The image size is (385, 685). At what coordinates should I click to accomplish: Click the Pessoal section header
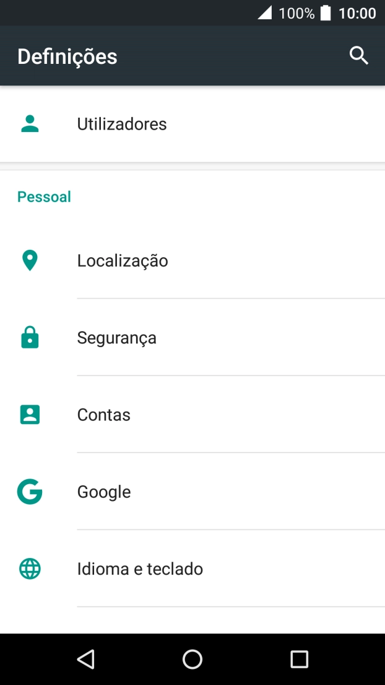point(43,196)
